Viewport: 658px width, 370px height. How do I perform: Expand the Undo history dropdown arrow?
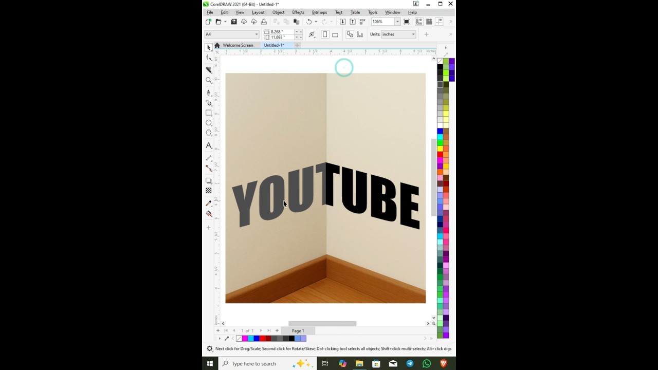point(316,22)
